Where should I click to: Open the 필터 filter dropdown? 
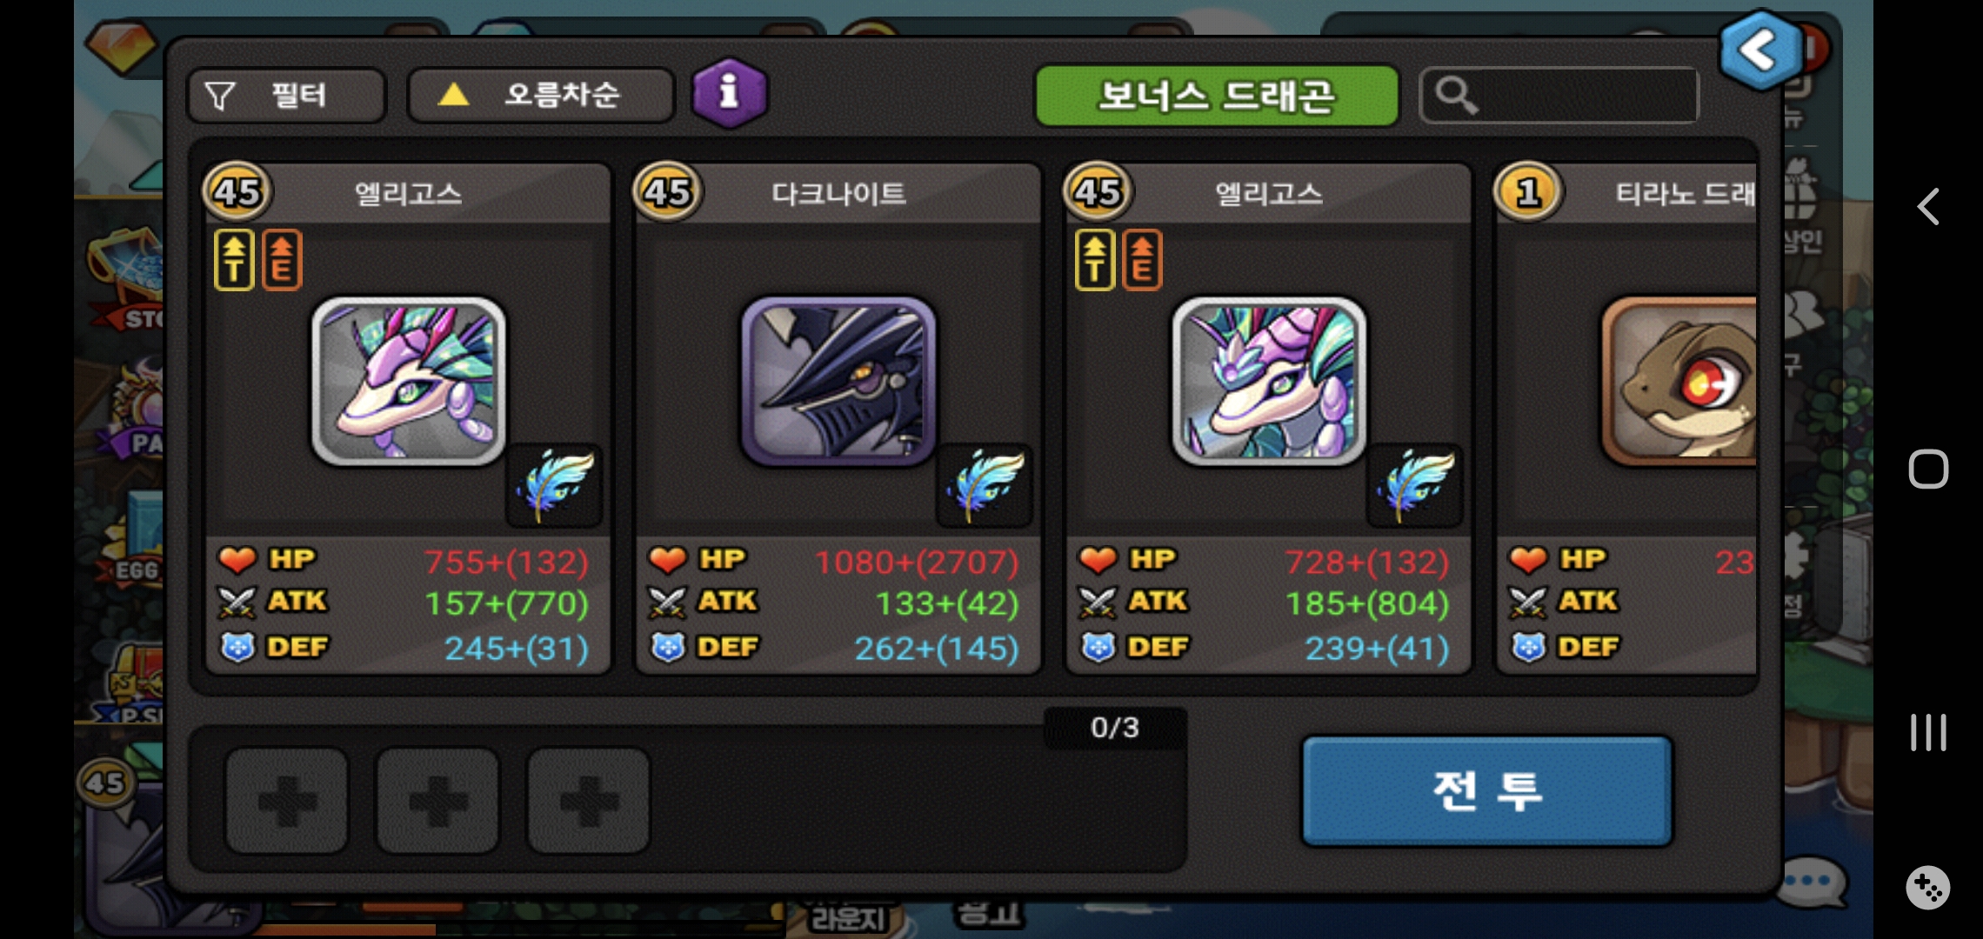(286, 95)
